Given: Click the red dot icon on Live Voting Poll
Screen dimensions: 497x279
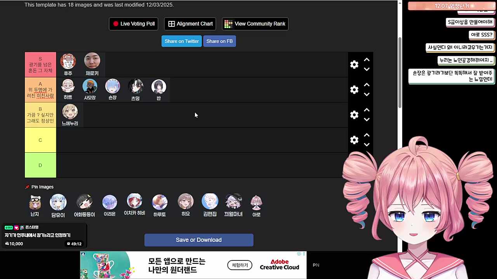Looking at the screenshot, I should coord(116,24).
